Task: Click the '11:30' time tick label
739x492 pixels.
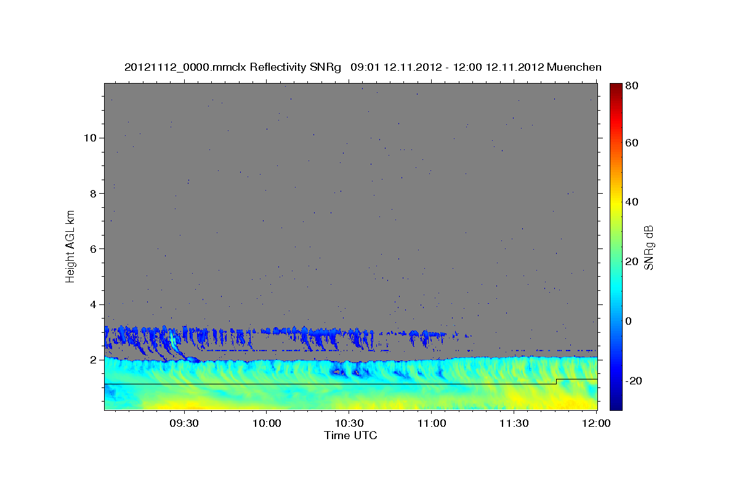Action: (x=514, y=424)
